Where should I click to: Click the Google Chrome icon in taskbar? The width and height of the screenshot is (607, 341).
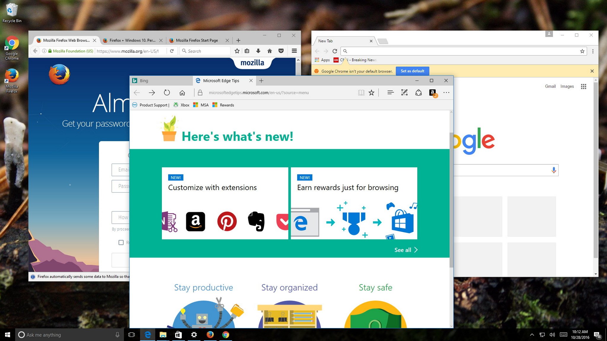(225, 334)
